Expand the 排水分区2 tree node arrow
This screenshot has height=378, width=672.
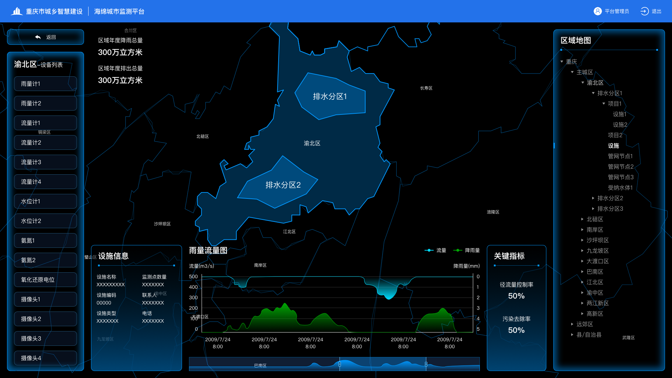[x=593, y=198]
